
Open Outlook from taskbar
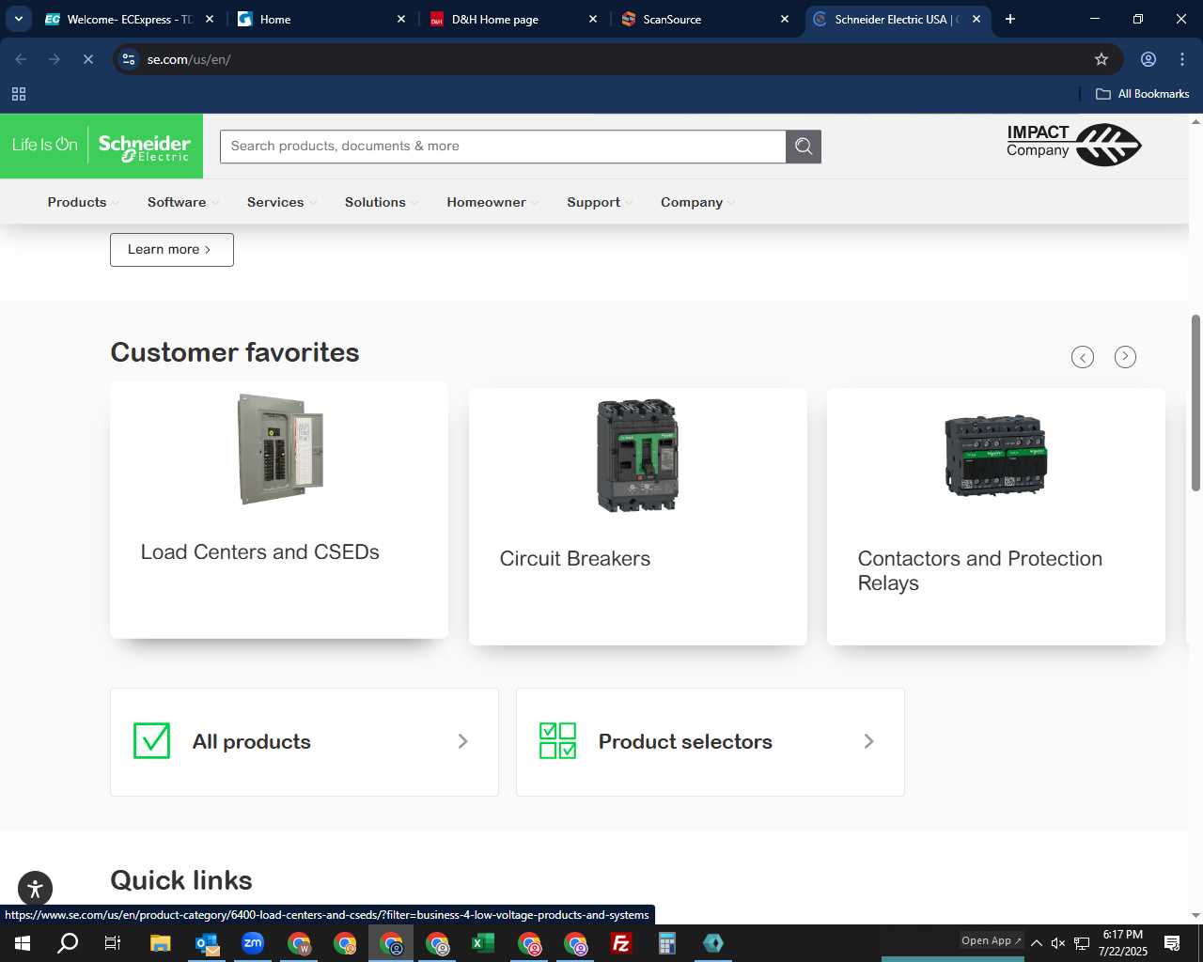click(x=207, y=943)
